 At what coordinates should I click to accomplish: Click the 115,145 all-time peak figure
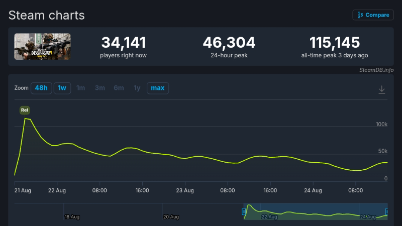pos(335,43)
